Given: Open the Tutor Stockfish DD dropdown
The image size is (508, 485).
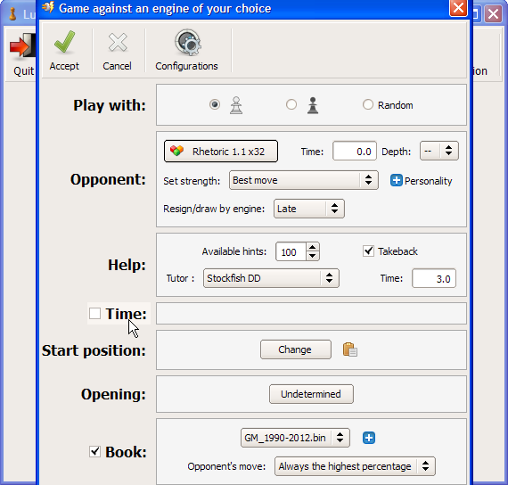Looking at the screenshot, I should click(x=271, y=278).
